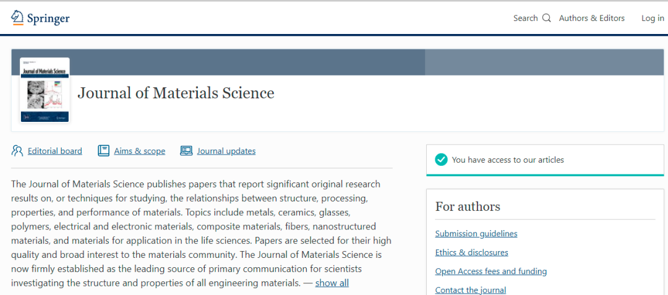Screen dimensions: 668x295
Task: Open the Search menu item
Action: (525, 18)
